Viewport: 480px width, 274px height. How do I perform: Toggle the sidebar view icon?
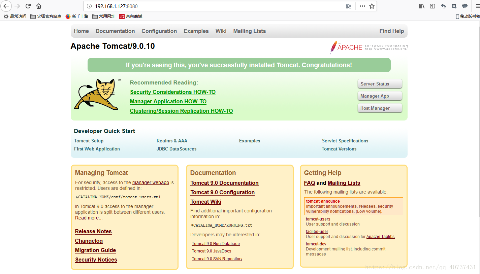(433, 6)
